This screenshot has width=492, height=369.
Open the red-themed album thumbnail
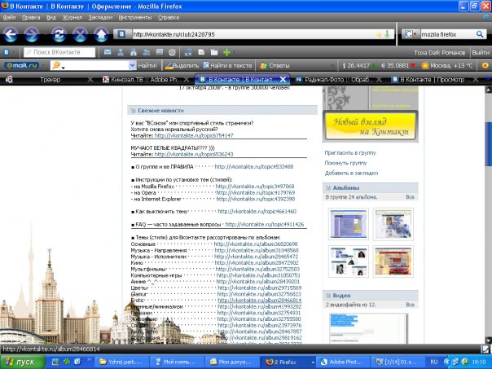393,261
